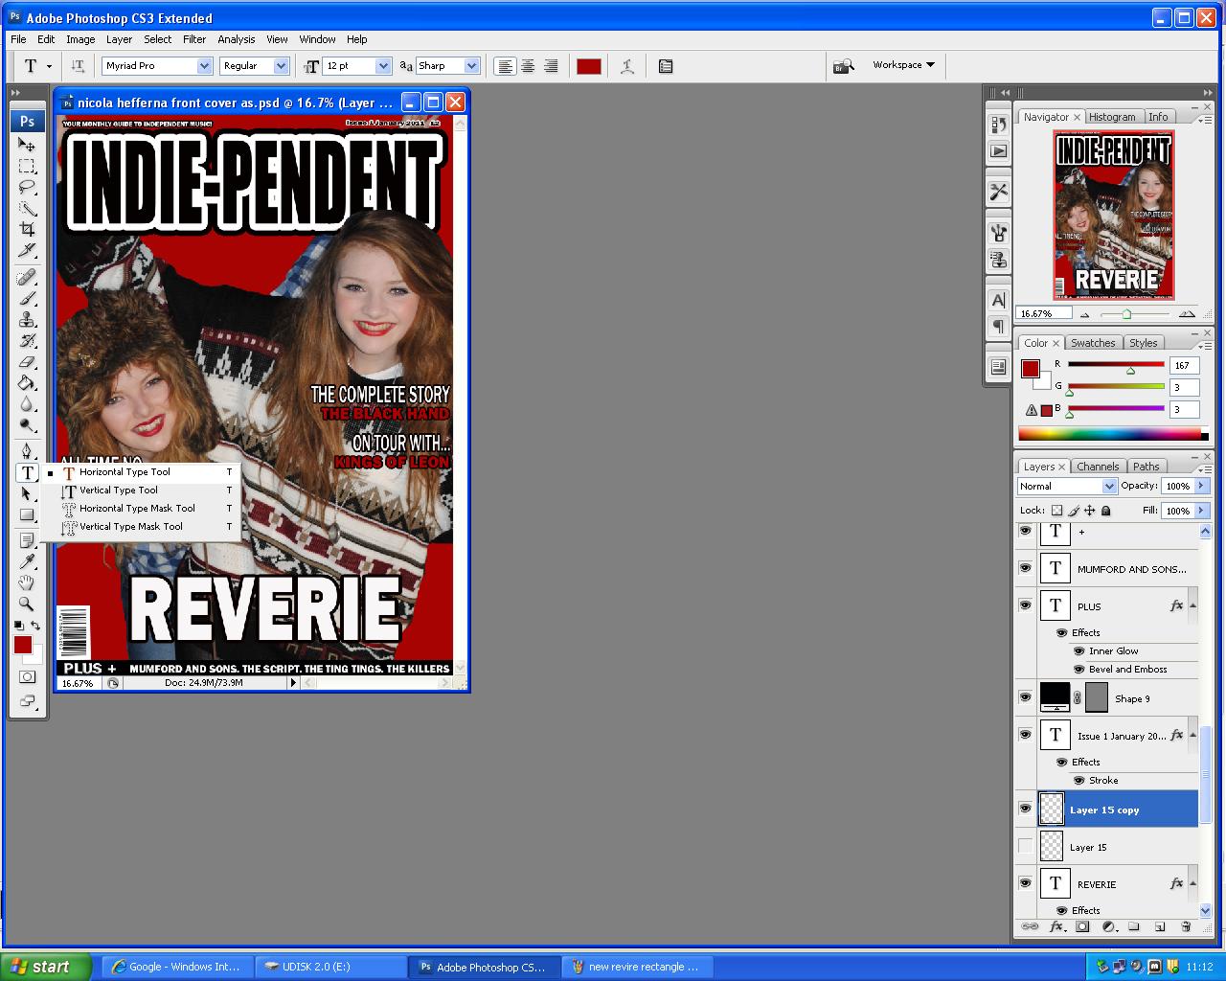Switch to the Channels tab
This screenshot has height=981, width=1226.
pyautogui.click(x=1097, y=467)
